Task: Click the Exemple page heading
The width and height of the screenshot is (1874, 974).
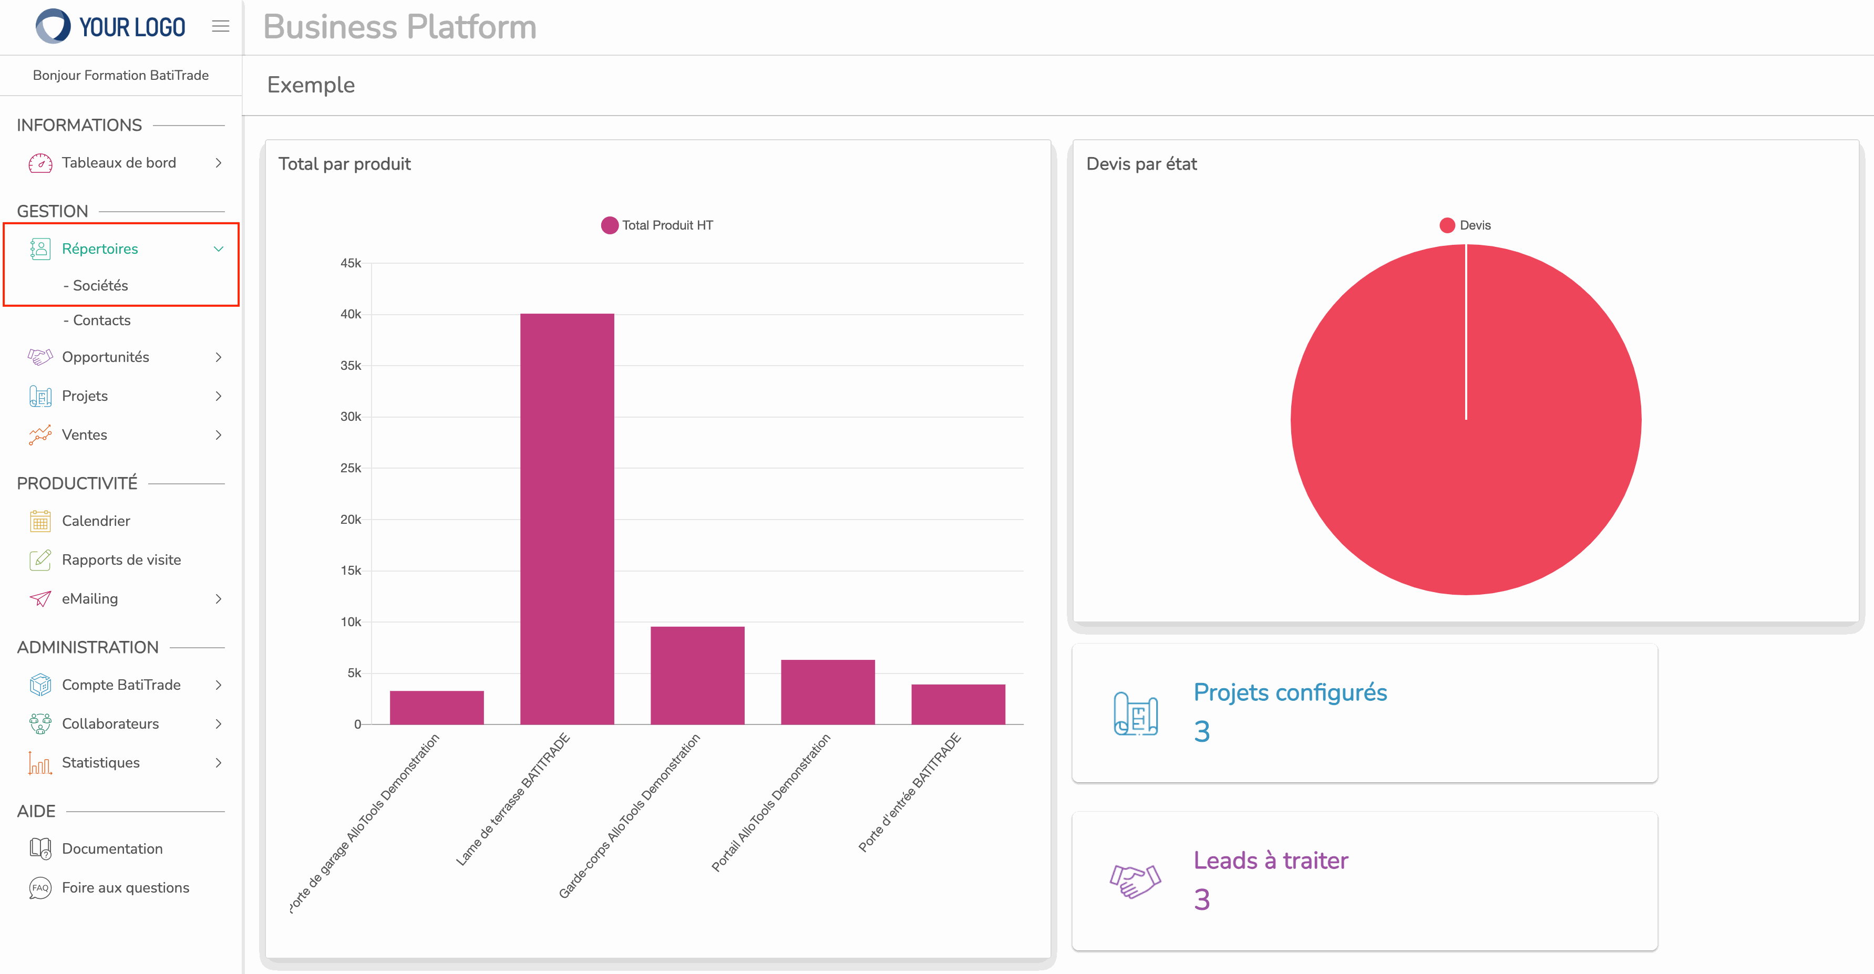Action: [x=311, y=85]
